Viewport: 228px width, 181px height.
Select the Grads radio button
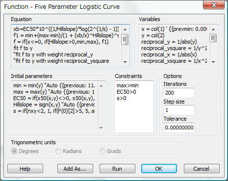click(102, 151)
